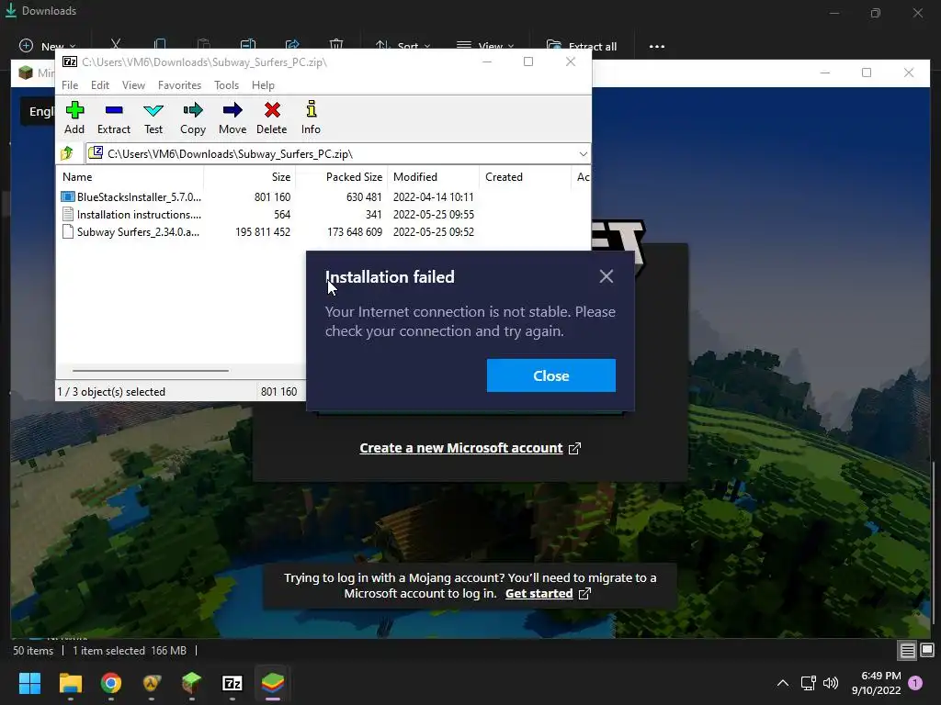Open View dropdown in Downloads explorer
Screen dimensions: 941x705
pos(485,46)
